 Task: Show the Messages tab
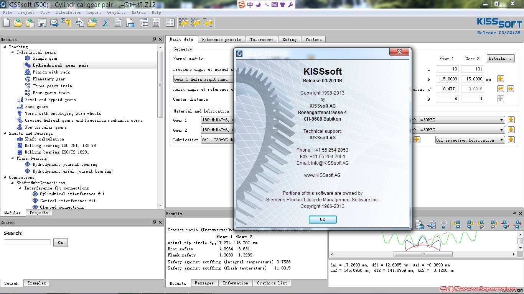pos(204,283)
